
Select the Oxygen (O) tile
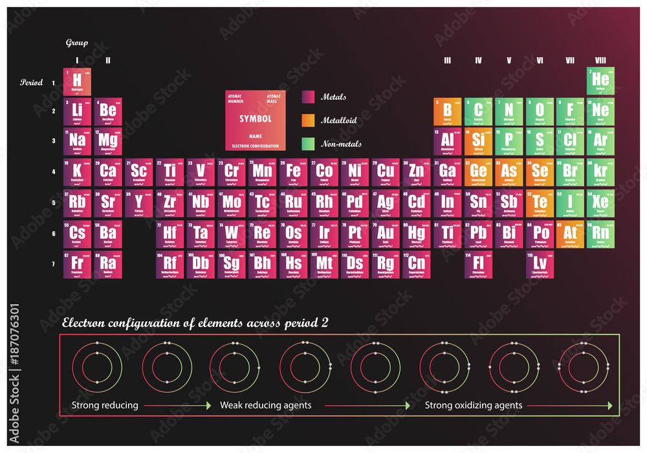540,112
